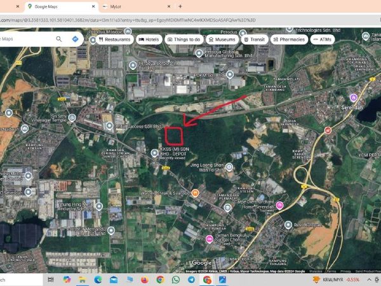381x286 pixels.
Task: Open the Mail app from the taskbar
Action: tap(114, 280)
